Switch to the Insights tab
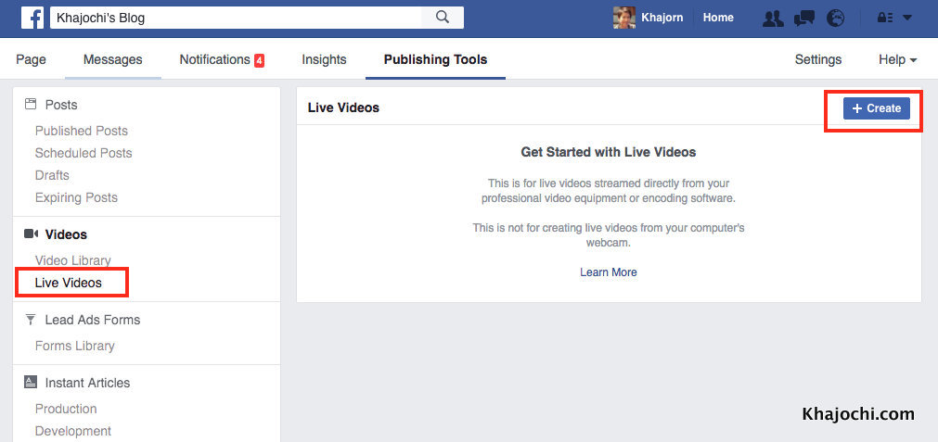This screenshot has height=442, width=938. (324, 59)
